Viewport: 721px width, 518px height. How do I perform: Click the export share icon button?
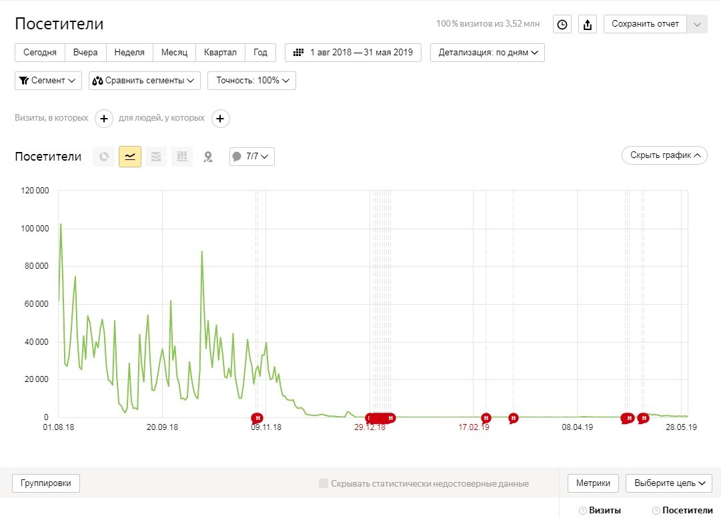click(587, 25)
